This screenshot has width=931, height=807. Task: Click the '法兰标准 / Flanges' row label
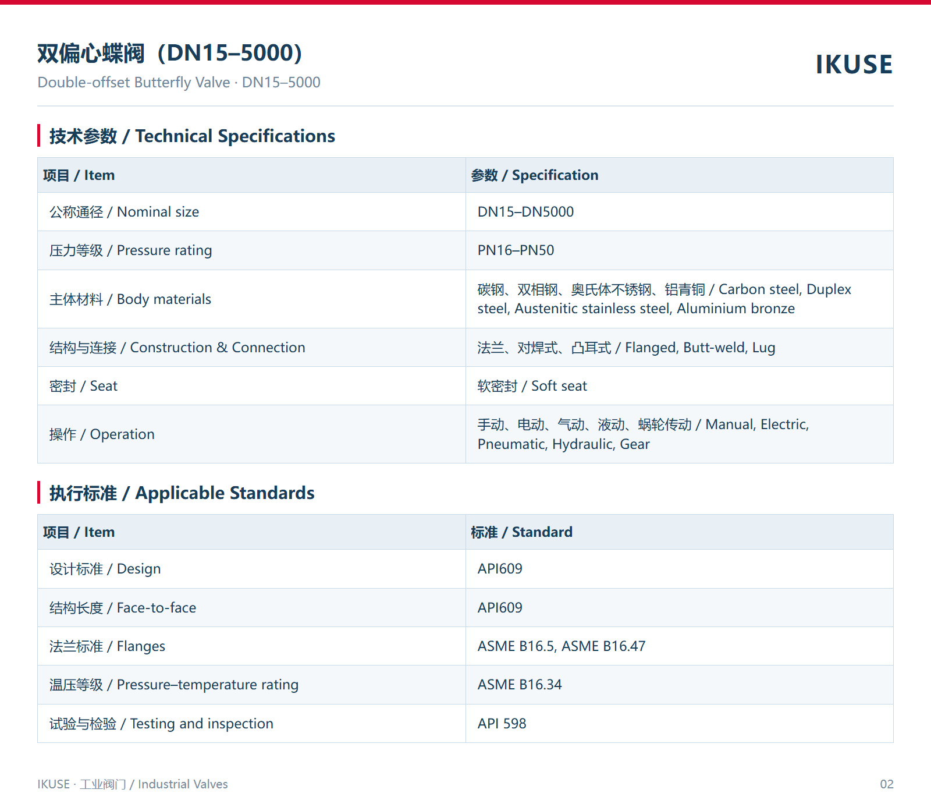click(107, 646)
